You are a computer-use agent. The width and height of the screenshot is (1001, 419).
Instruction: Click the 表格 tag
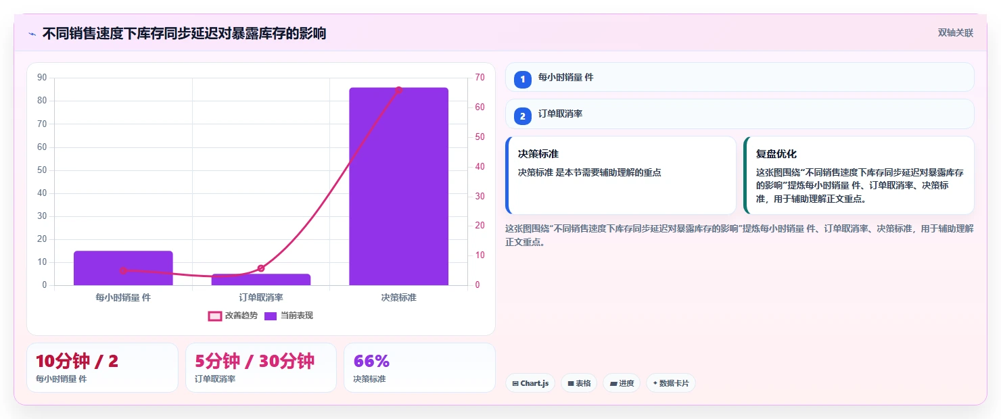[579, 383]
